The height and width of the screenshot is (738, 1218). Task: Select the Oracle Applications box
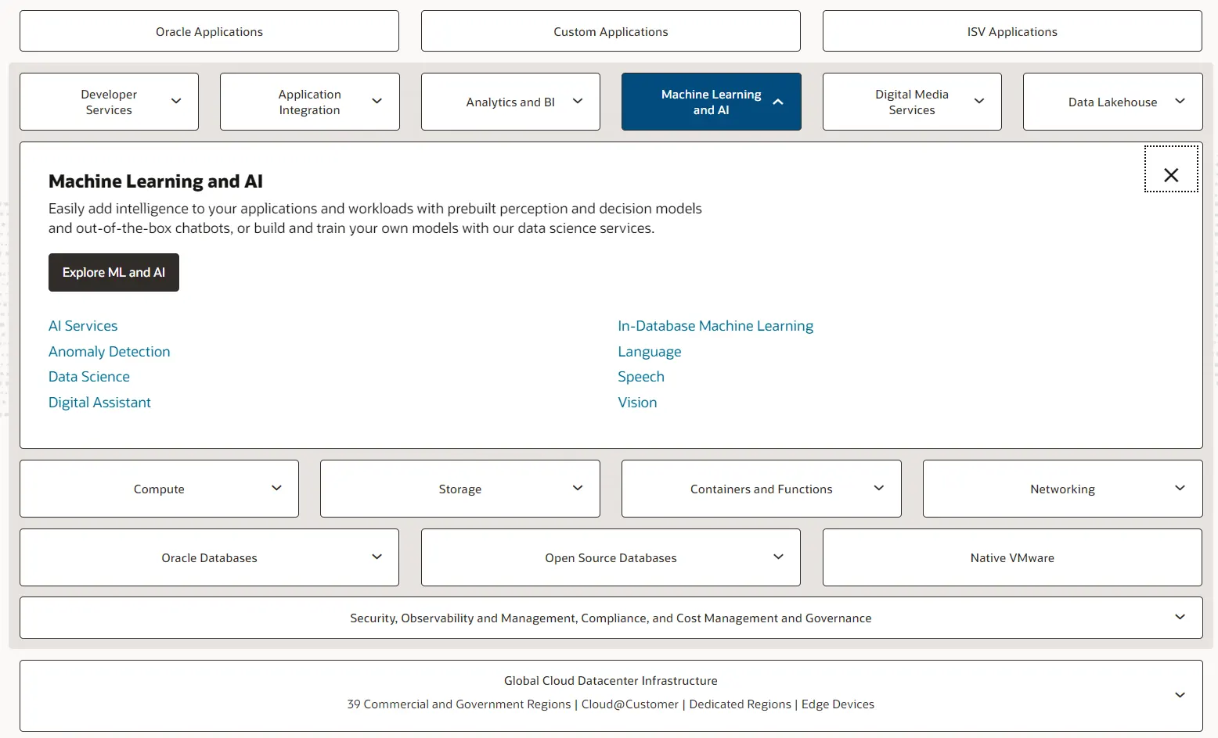(x=209, y=31)
